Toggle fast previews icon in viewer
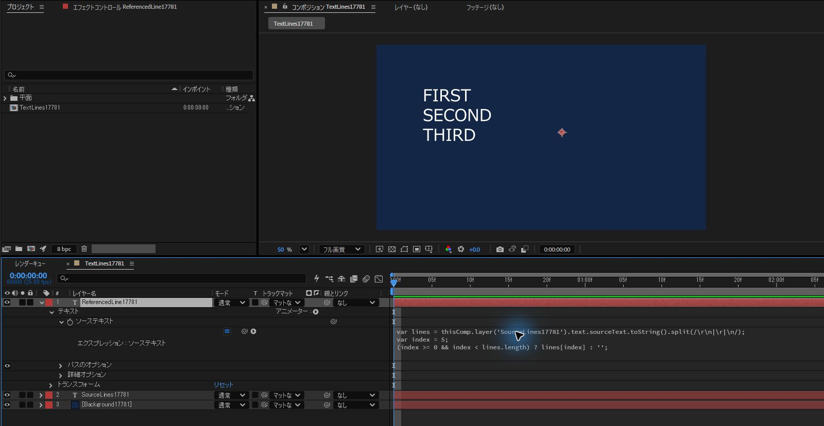Viewport: 824px width, 426px height. 380,250
